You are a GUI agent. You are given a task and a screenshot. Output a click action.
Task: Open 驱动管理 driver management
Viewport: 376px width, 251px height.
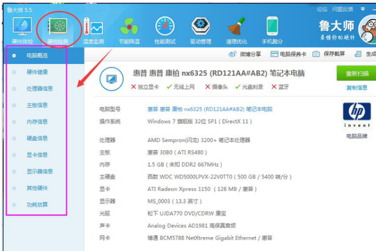201,29
